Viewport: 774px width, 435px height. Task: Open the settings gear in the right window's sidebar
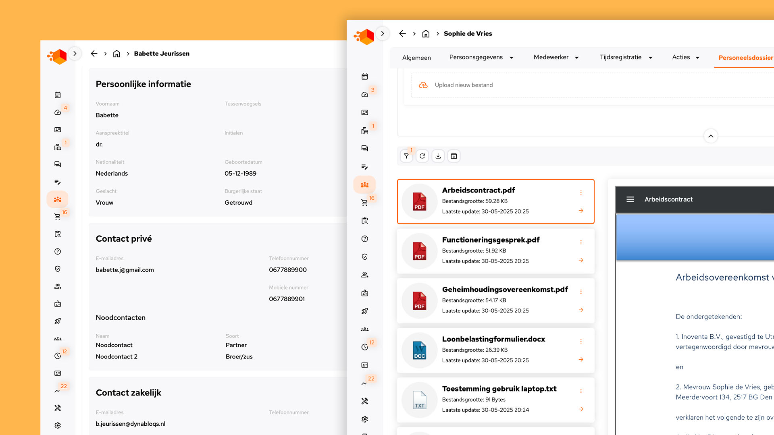[364, 419]
